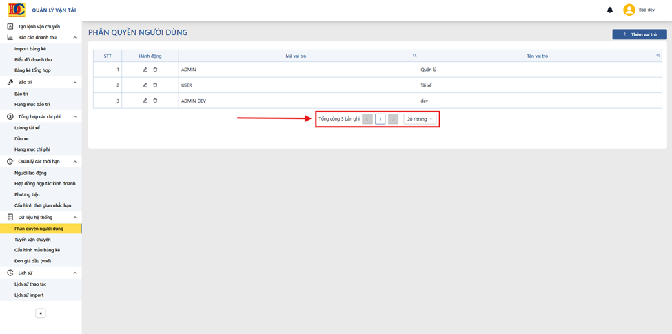The height and width of the screenshot is (334, 672).
Task: Delete the ADMIN_DEV role row
Action: [155, 101]
